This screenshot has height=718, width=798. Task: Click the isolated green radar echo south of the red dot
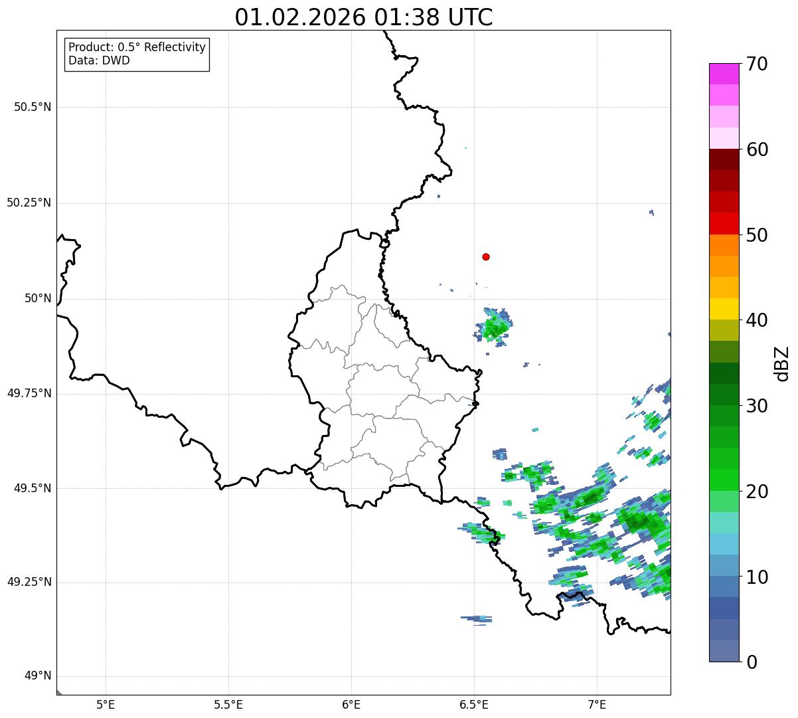[495, 326]
